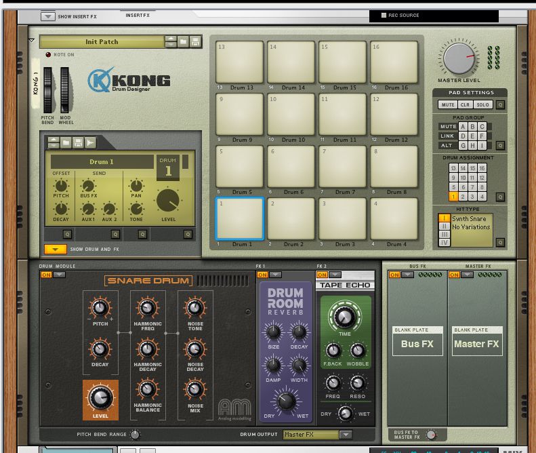Toggle Bus FX ON button
Screen dimensions: 536x453
[394, 275]
